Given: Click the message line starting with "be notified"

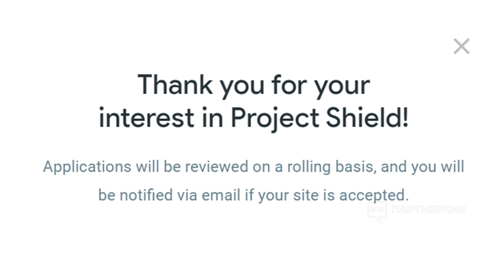Looking at the screenshot, I should tap(253, 195).
